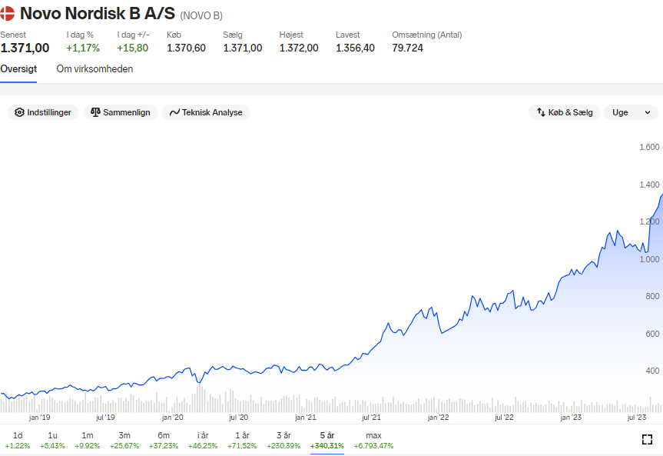
Task: Click the Danish flag icon
Action: pos(7,13)
